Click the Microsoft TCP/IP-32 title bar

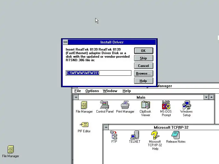tap(164, 127)
